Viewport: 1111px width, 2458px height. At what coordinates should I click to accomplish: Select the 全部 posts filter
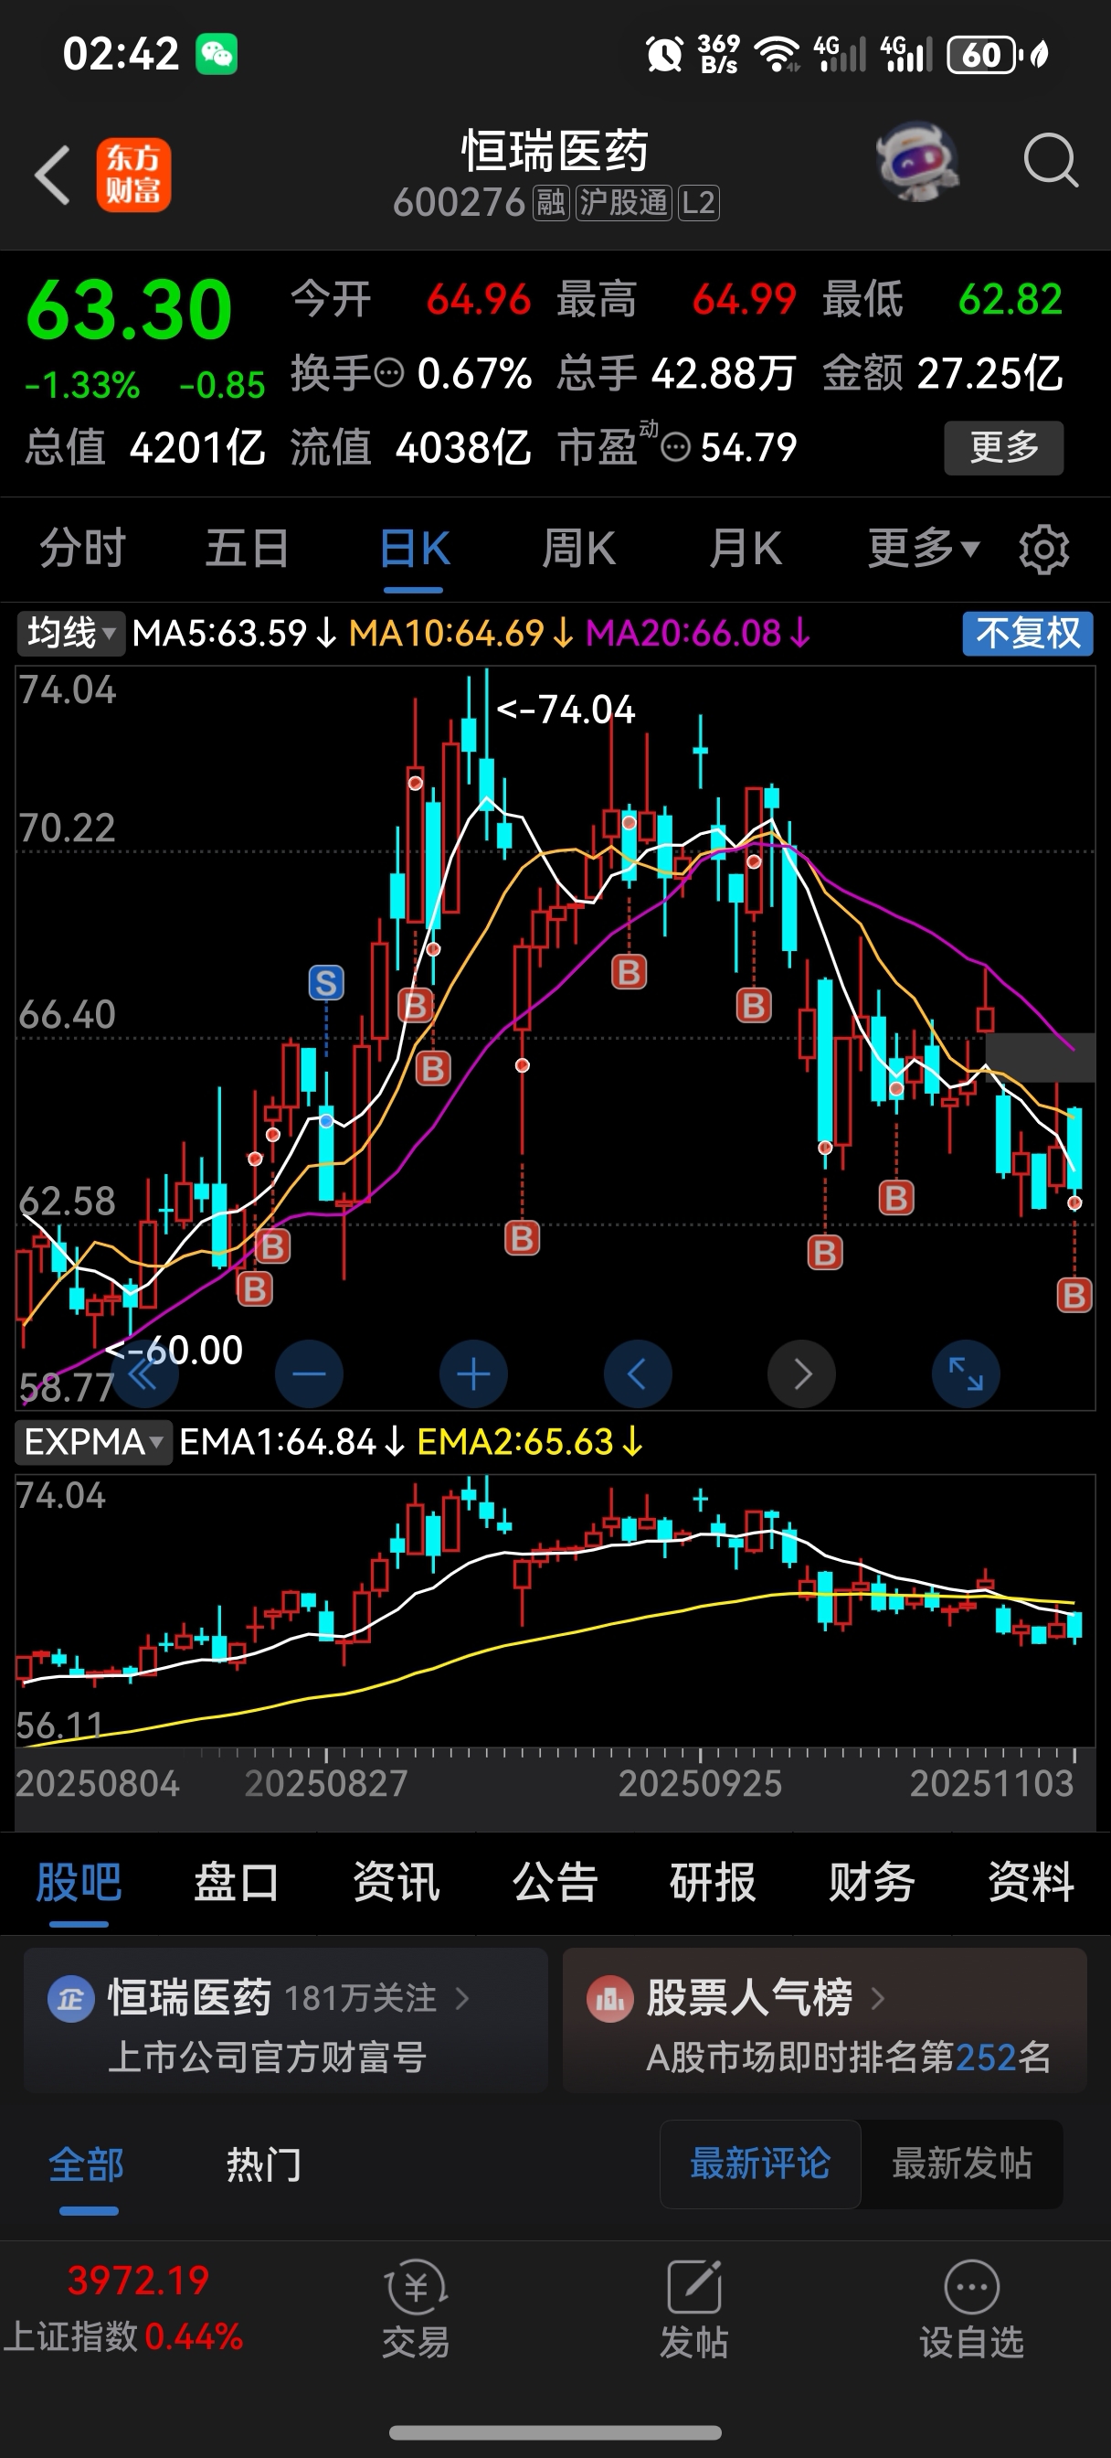[87, 2164]
